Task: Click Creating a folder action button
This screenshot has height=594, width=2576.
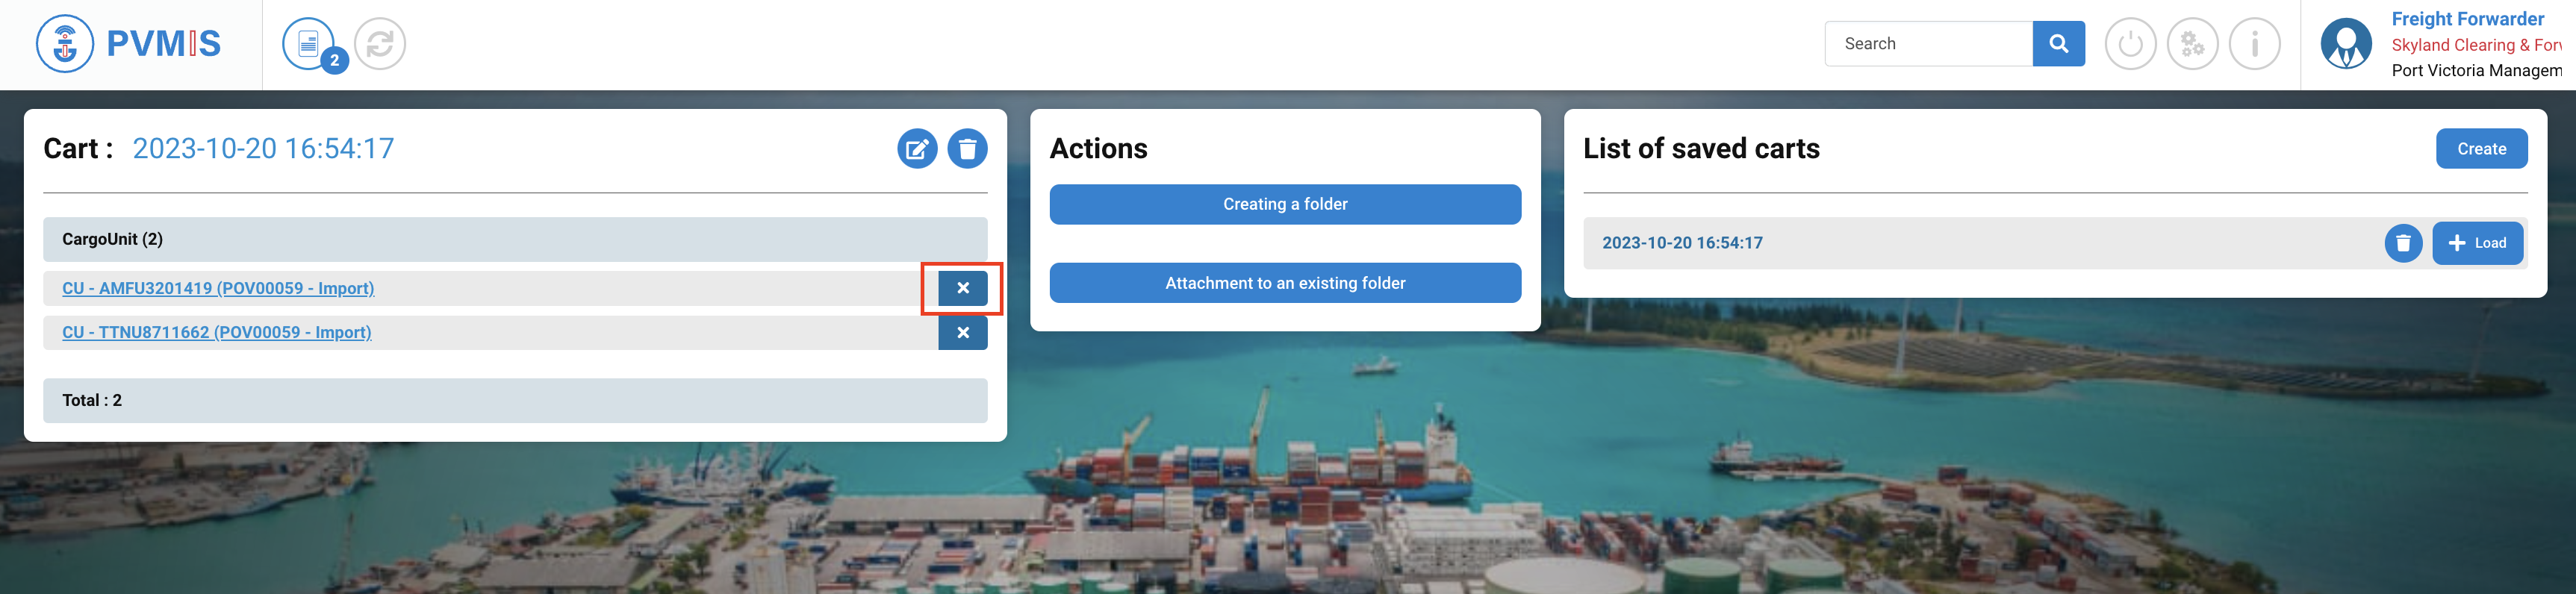Action: coord(1285,204)
